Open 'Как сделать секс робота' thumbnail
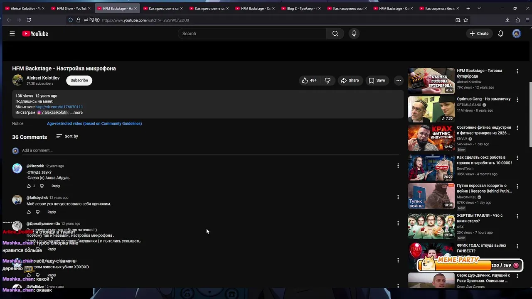The image size is (532, 299). pyautogui.click(x=431, y=167)
